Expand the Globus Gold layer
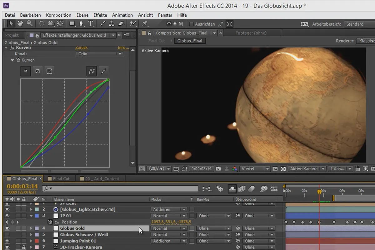This screenshot has height=250, width=375. (31, 228)
